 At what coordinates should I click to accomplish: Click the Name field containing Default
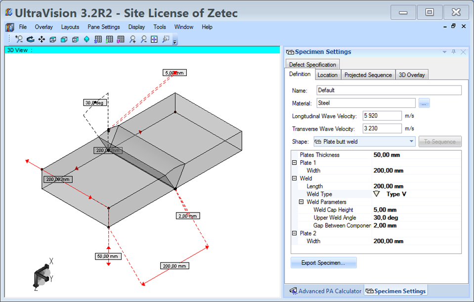389,90
